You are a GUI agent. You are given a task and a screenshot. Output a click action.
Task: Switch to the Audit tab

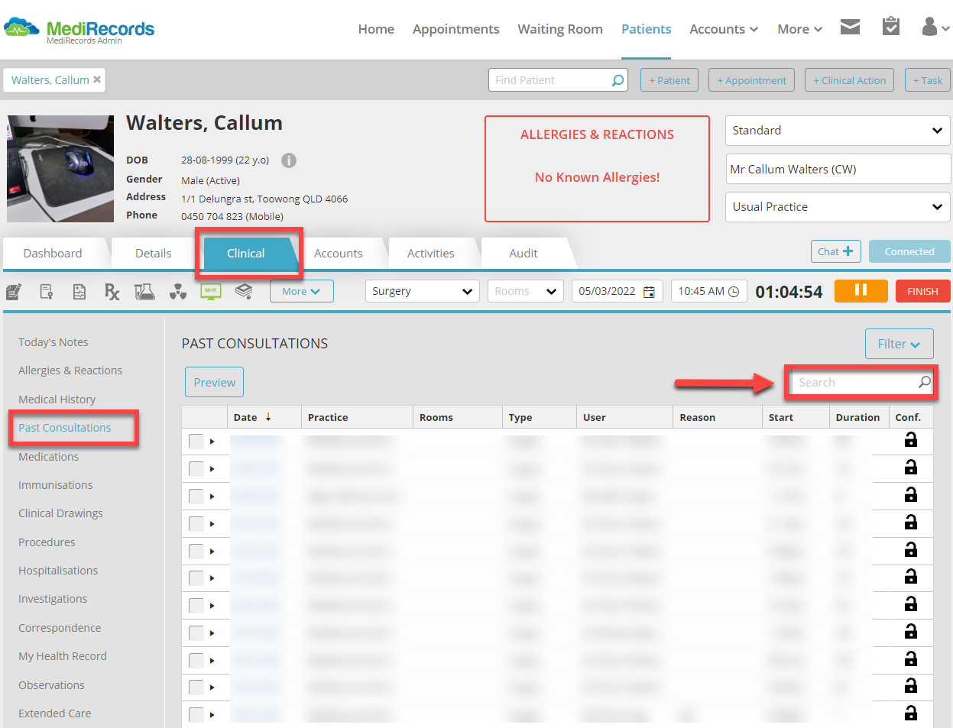[x=524, y=254]
